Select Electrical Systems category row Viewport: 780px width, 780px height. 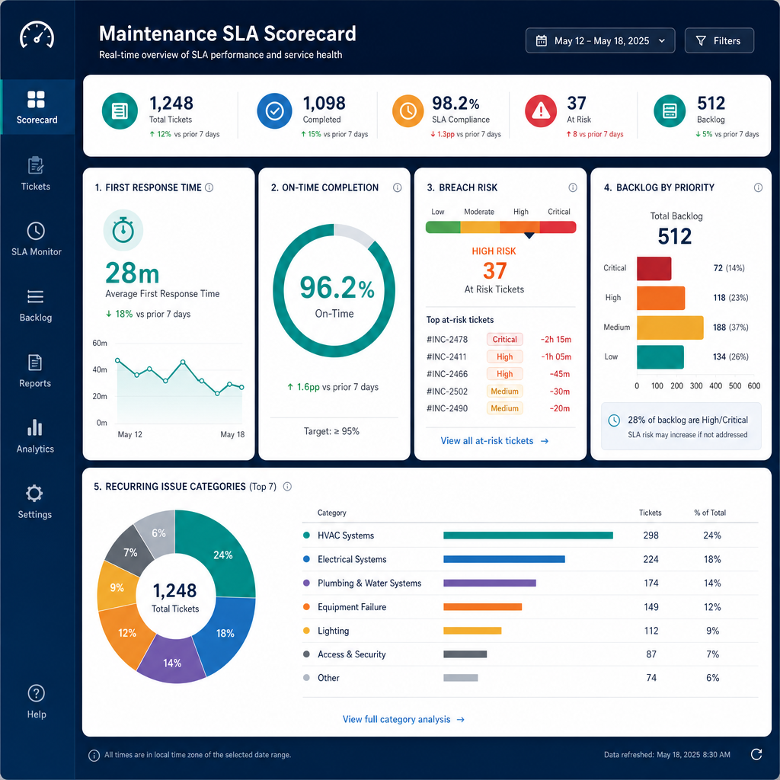click(x=530, y=559)
